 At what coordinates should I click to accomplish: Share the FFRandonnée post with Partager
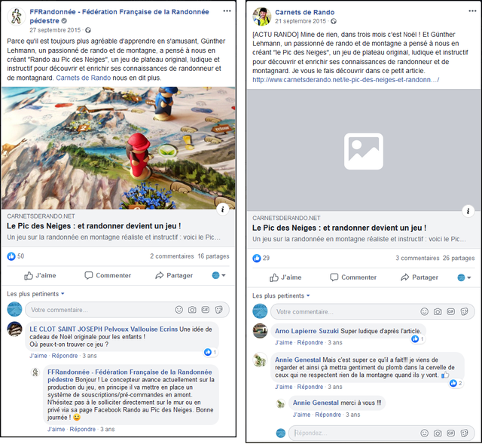point(174,275)
